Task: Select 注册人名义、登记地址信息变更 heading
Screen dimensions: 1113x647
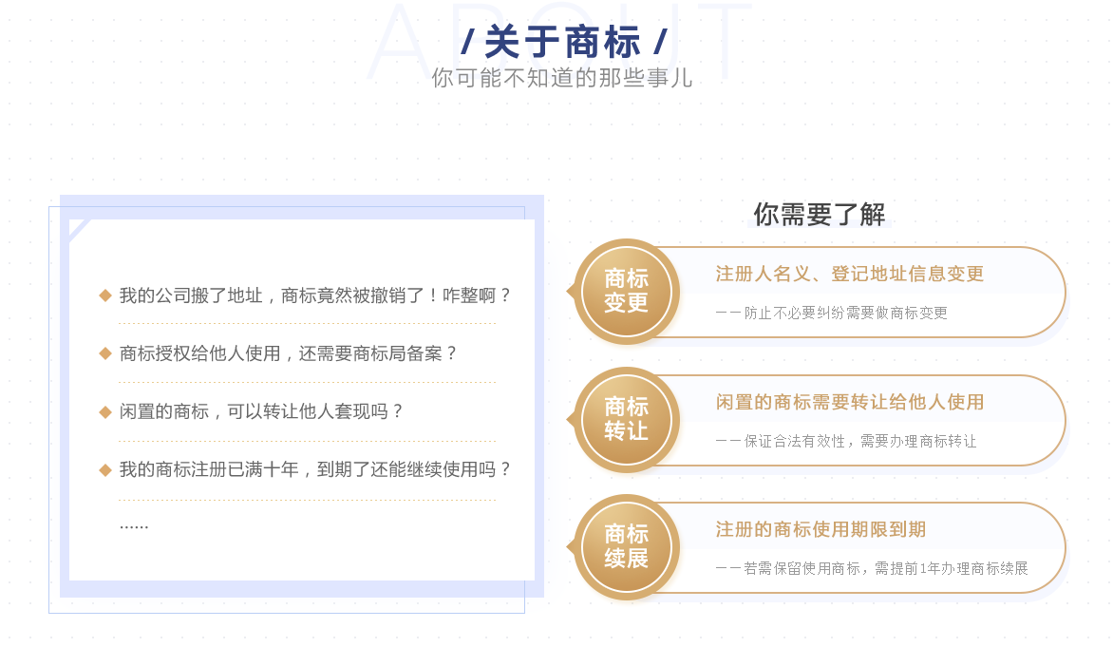Action: (x=849, y=275)
